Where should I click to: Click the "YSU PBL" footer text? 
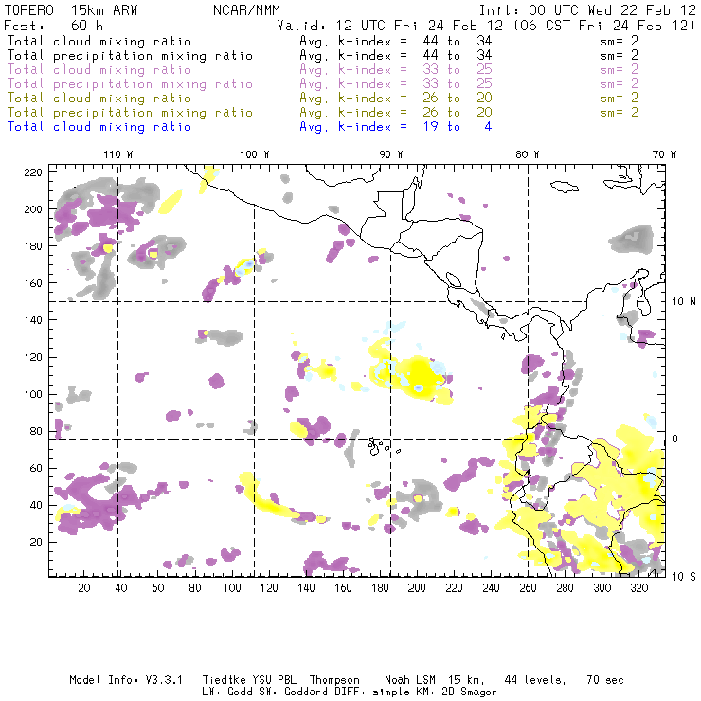[274, 680]
